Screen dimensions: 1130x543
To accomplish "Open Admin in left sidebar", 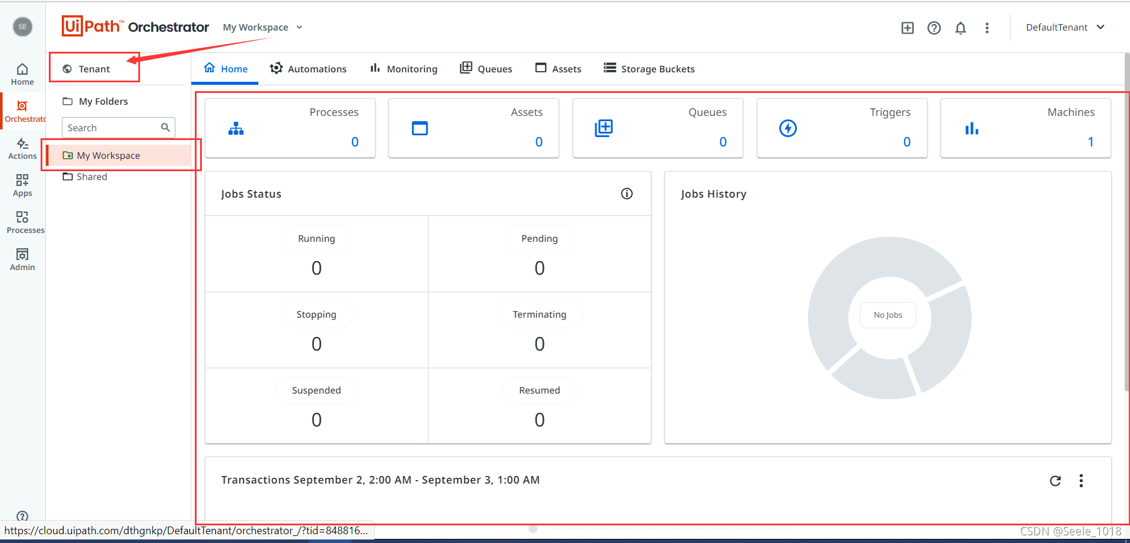I will pos(22,259).
